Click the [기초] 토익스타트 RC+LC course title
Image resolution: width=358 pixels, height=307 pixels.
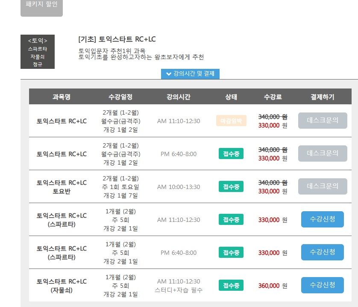[x=117, y=39]
